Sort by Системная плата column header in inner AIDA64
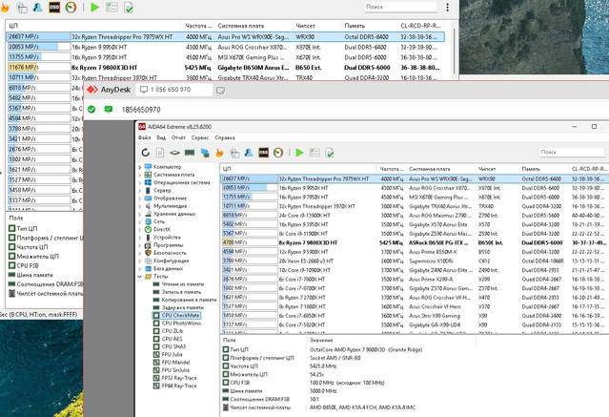This screenshot has height=417, width=609. click(441, 169)
